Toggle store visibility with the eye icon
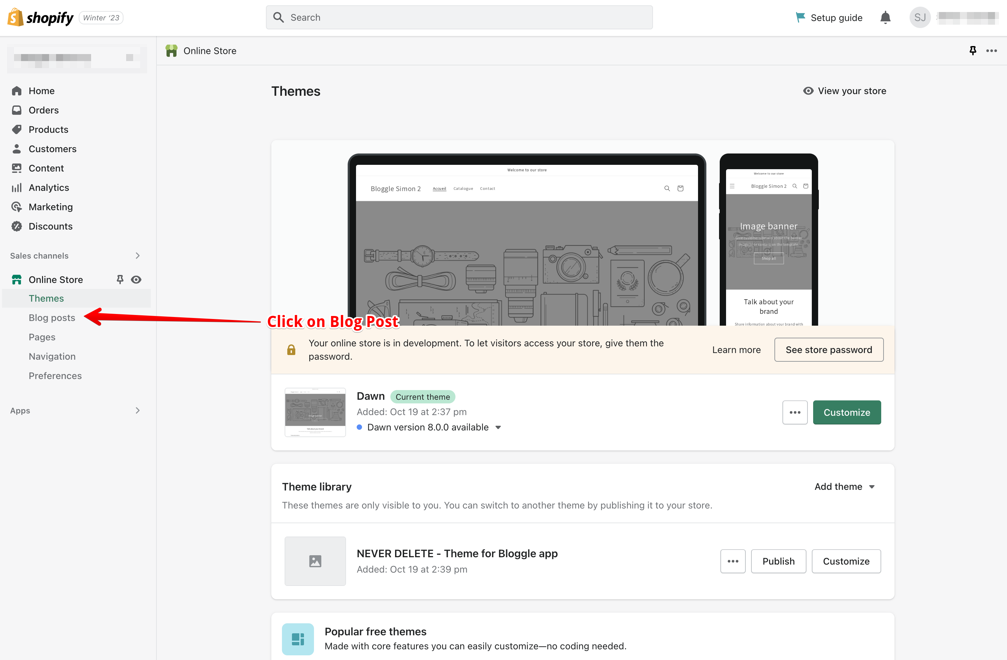Screen dimensions: 1007x660 click(136, 279)
